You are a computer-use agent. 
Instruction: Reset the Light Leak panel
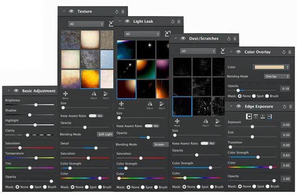coord(173,22)
